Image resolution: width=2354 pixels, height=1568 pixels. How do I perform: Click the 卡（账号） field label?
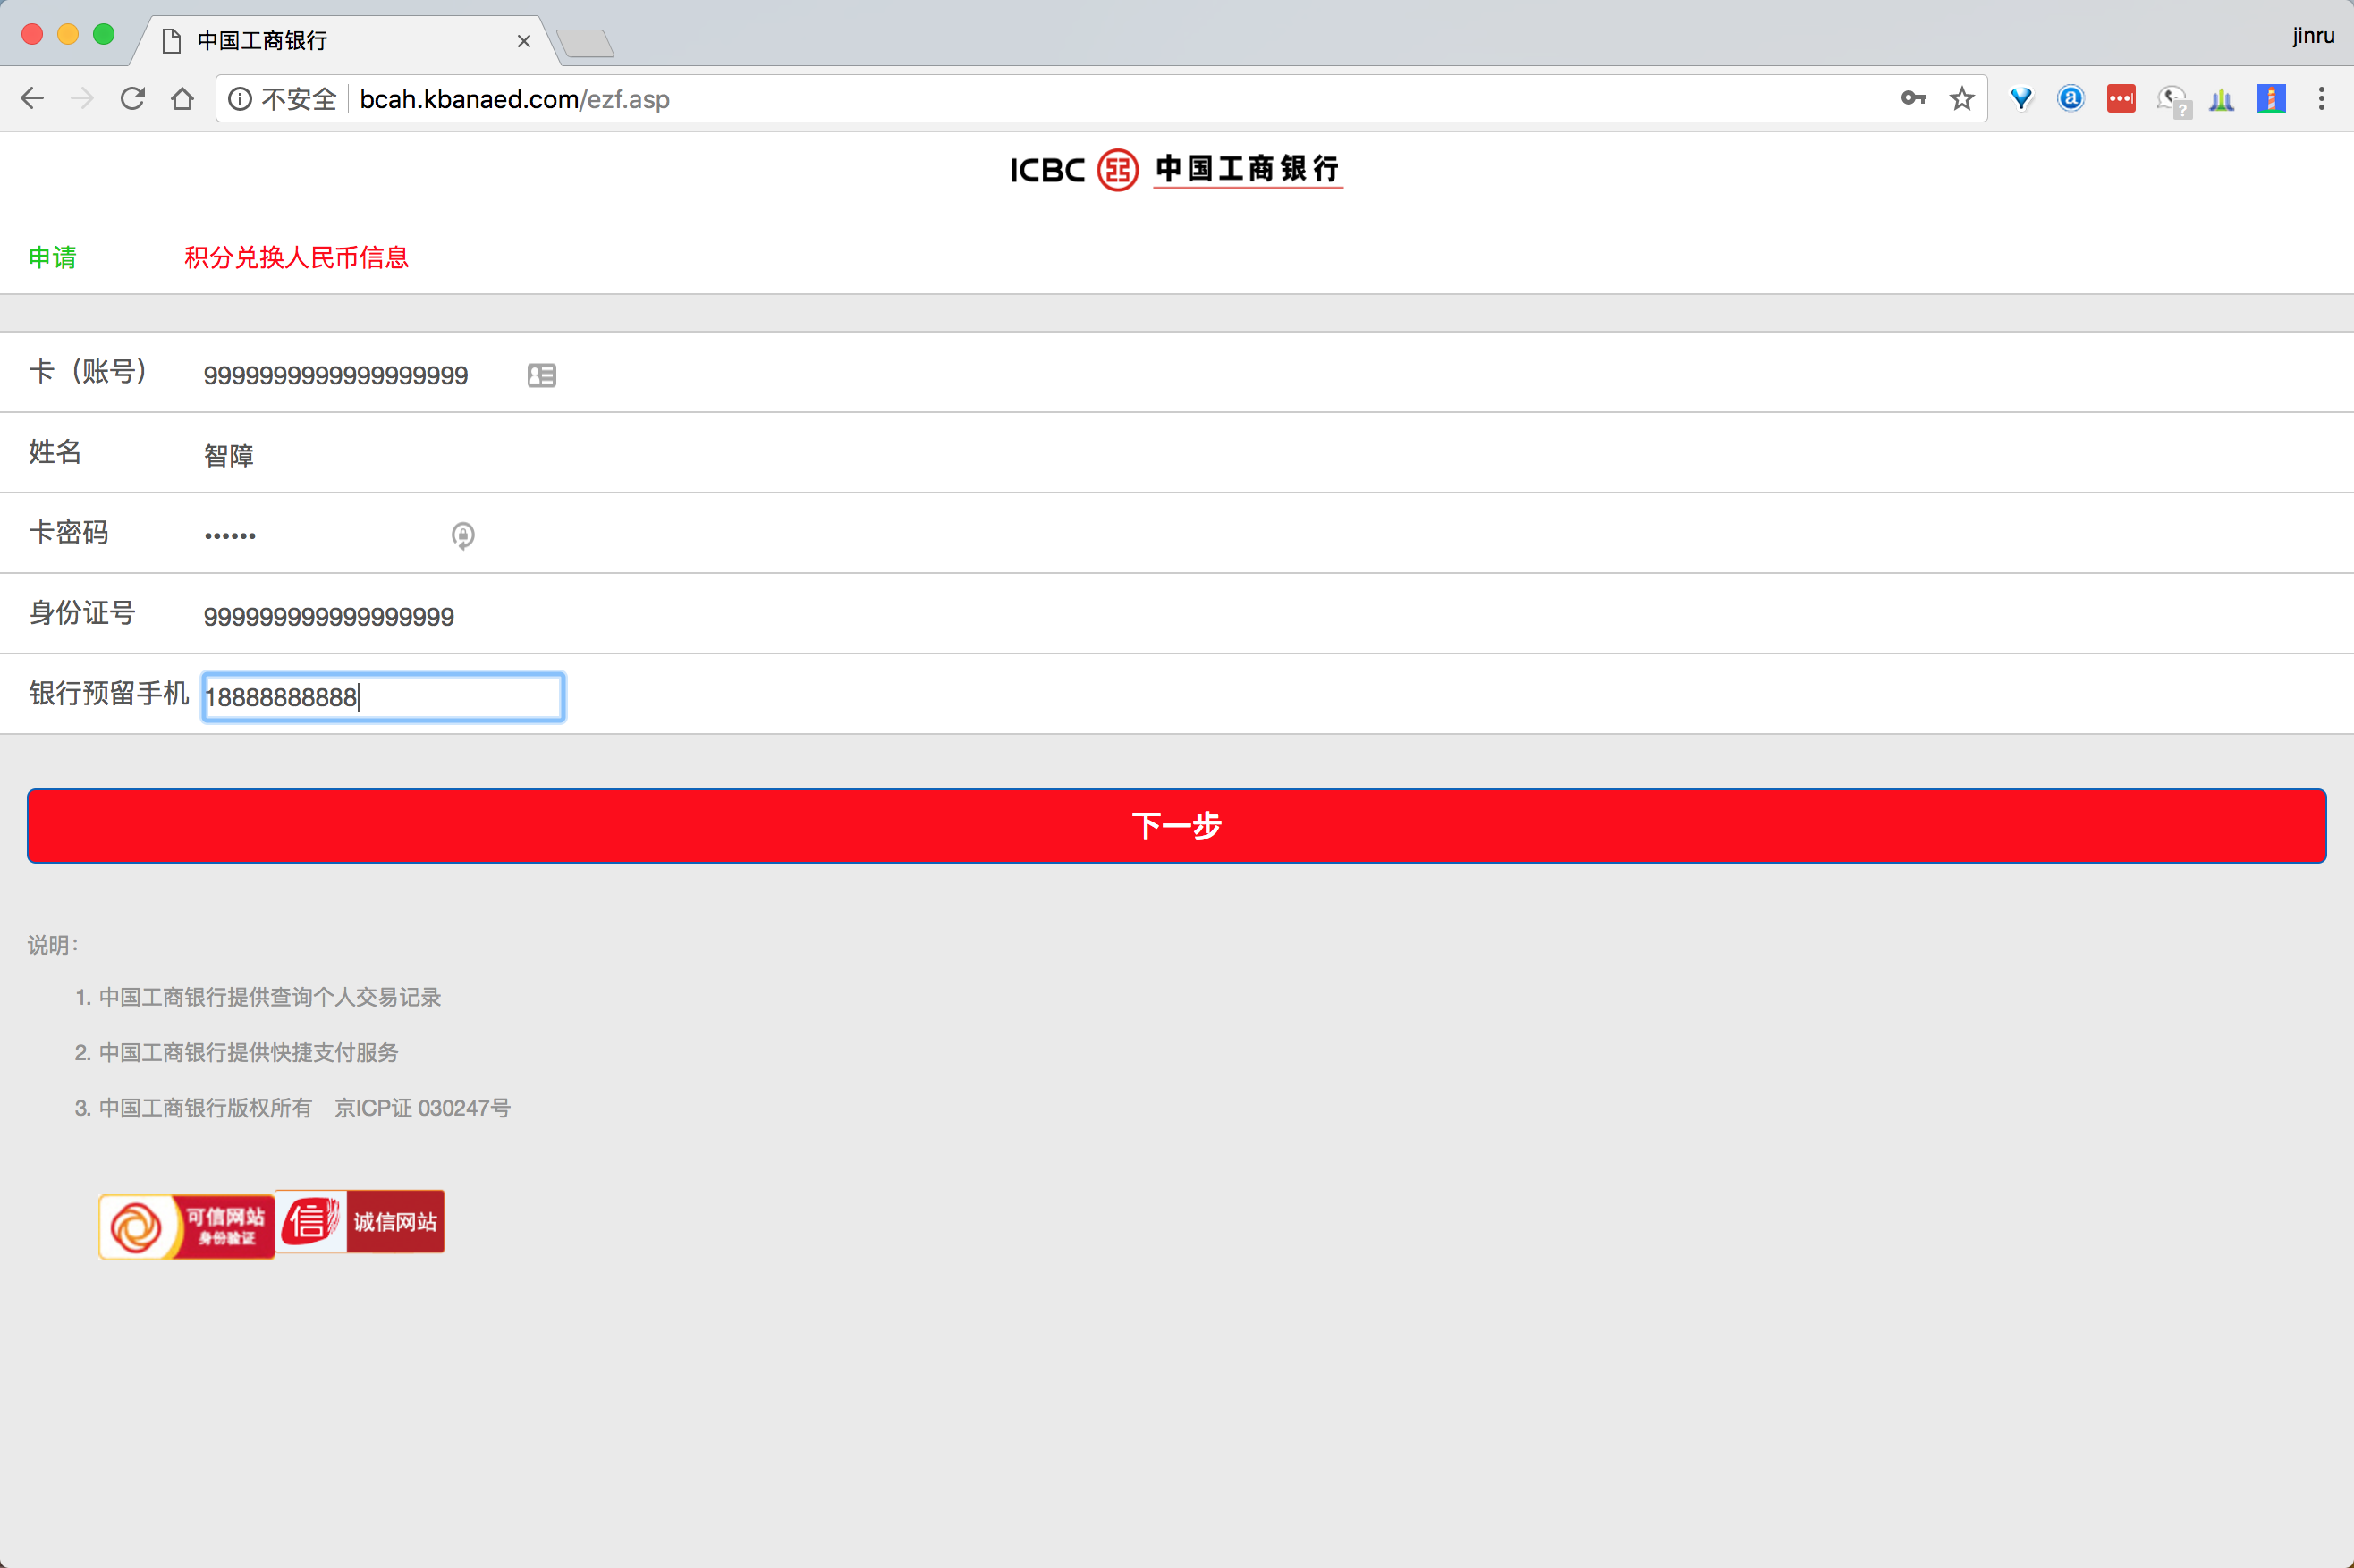(88, 371)
